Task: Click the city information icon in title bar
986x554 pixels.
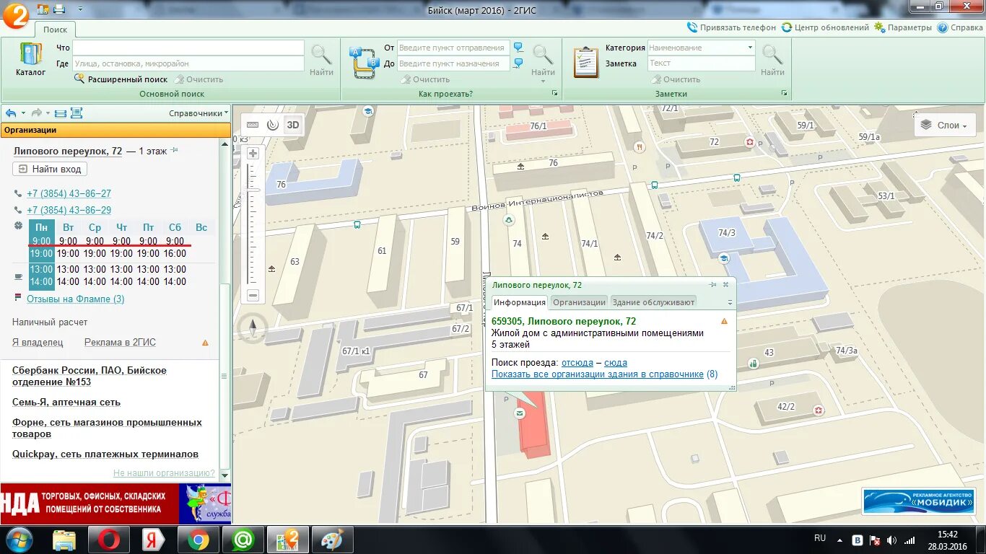Action: [43, 9]
